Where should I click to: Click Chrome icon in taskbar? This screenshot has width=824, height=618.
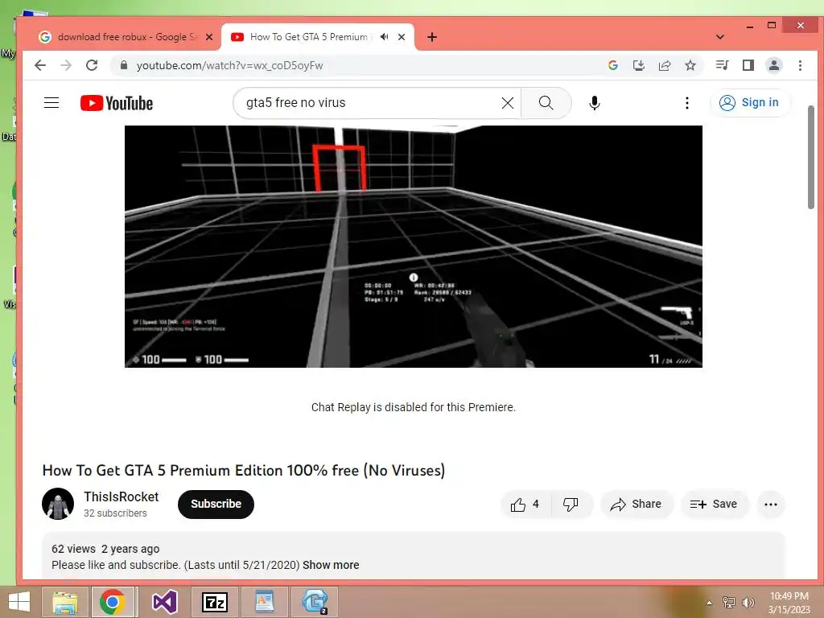[112, 602]
